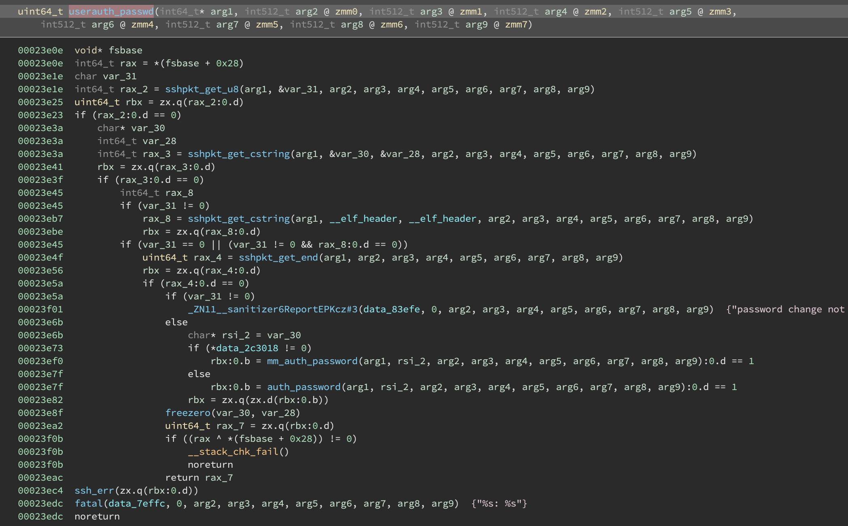The height and width of the screenshot is (526, 848).
Task: Jump to the fatal function call
Action: pyautogui.click(x=89, y=503)
